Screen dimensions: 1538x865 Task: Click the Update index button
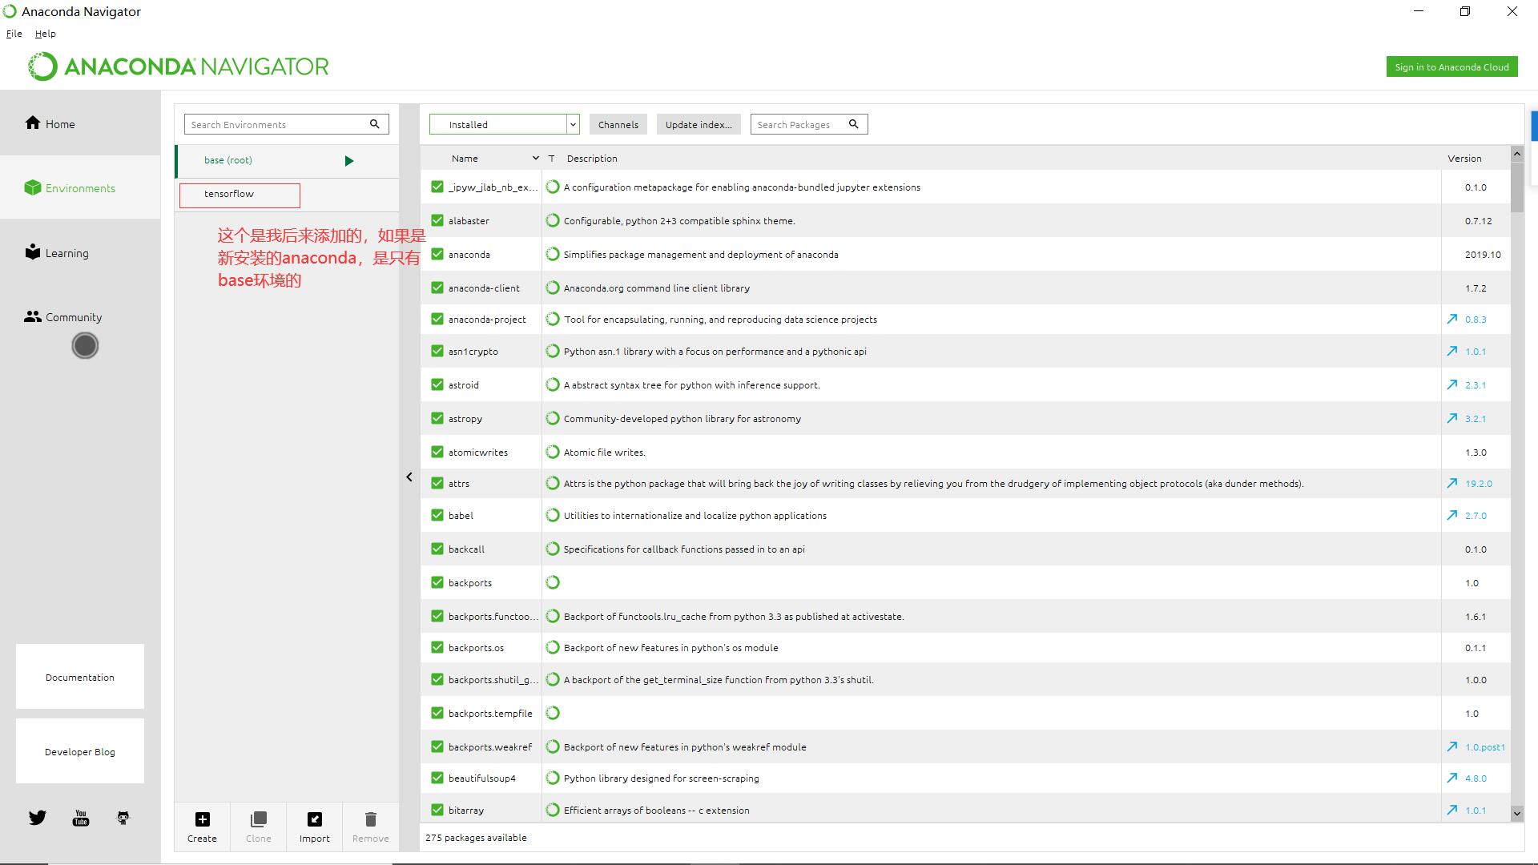pos(698,124)
